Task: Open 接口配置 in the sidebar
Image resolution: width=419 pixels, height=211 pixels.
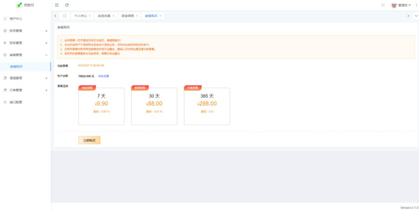Action: click(26, 102)
